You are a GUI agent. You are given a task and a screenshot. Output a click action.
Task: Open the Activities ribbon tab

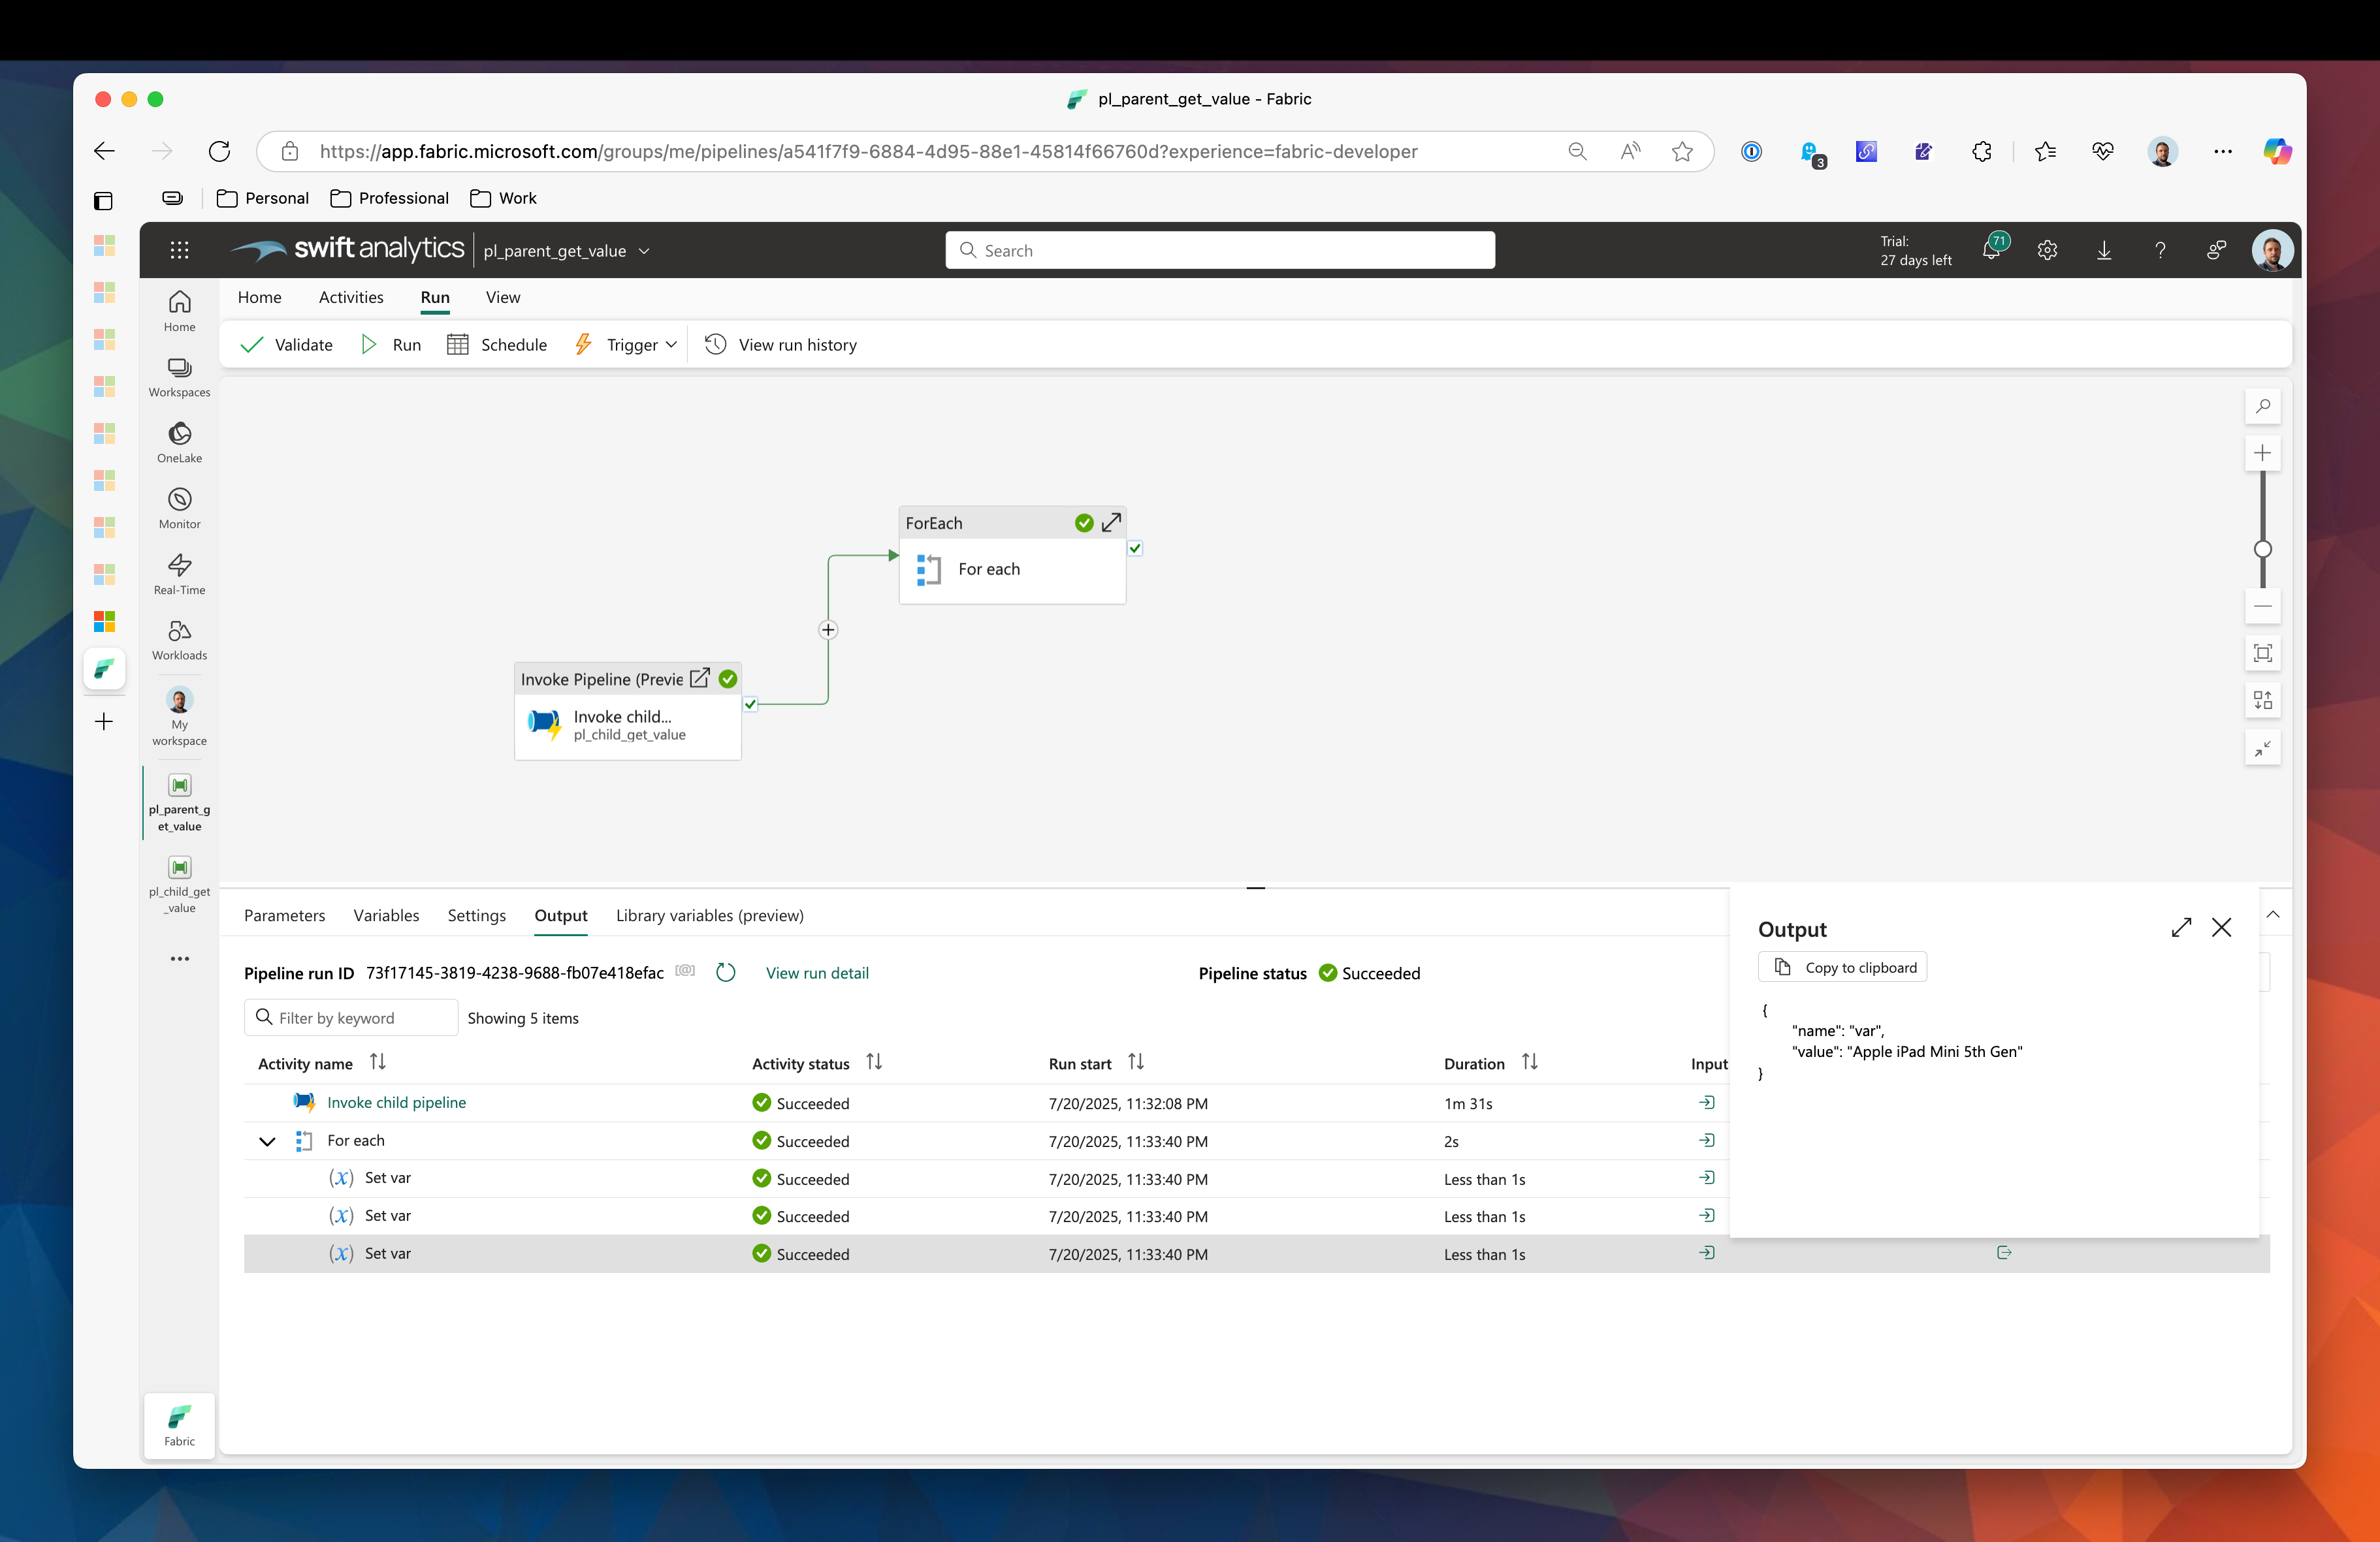coord(351,297)
